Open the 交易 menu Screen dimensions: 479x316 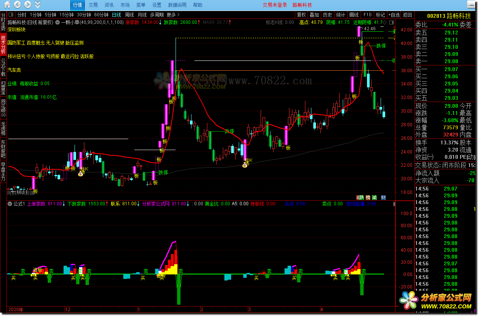[x=93, y=5]
